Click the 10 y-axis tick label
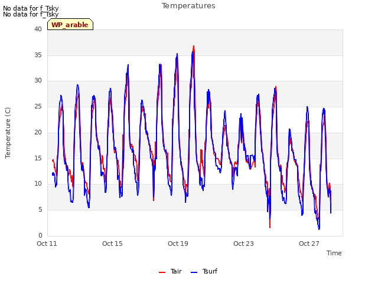Viewport: 378px width, 283px height. (x=38, y=183)
